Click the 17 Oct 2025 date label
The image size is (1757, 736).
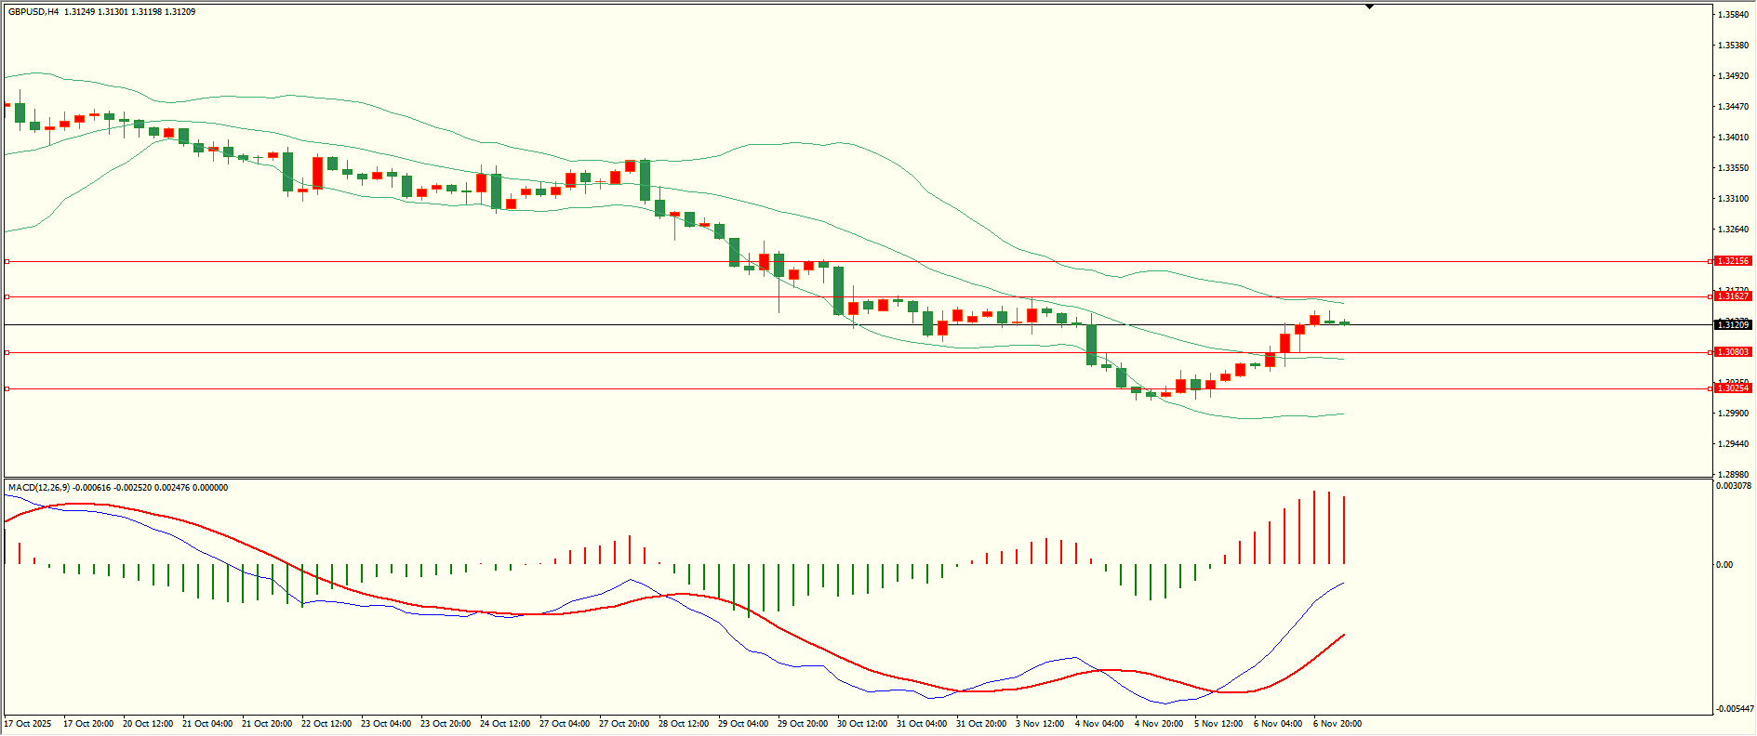28,724
